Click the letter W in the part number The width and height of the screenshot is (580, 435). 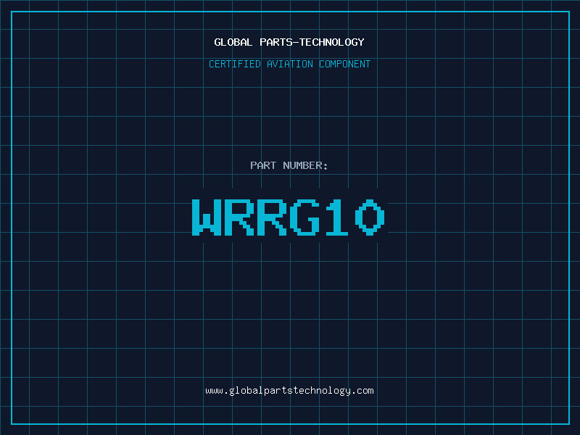coord(207,217)
